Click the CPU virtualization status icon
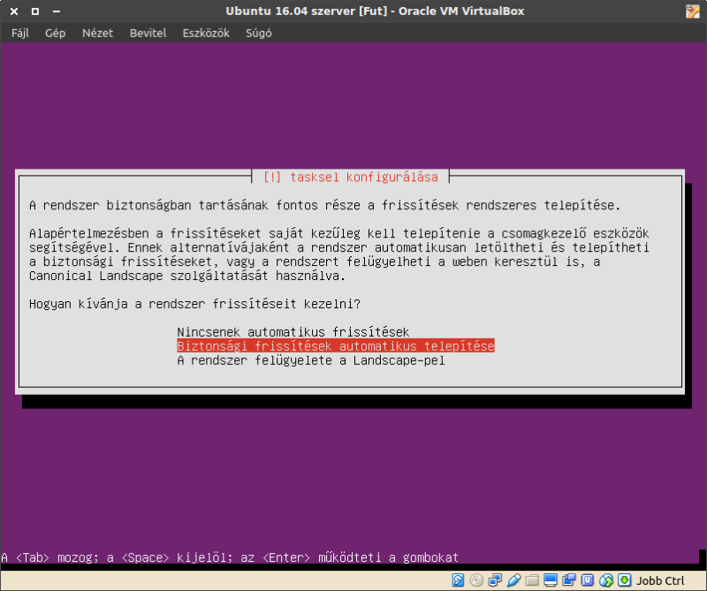Screen dimensions: 707x591 tap(588, 580)
